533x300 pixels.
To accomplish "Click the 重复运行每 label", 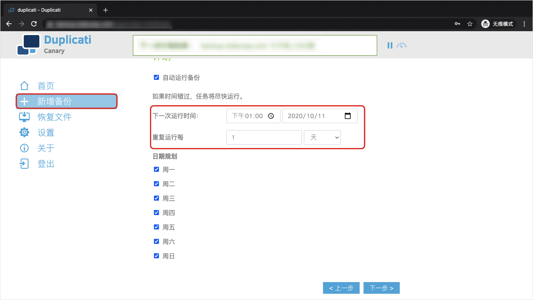I will (168, 138).
